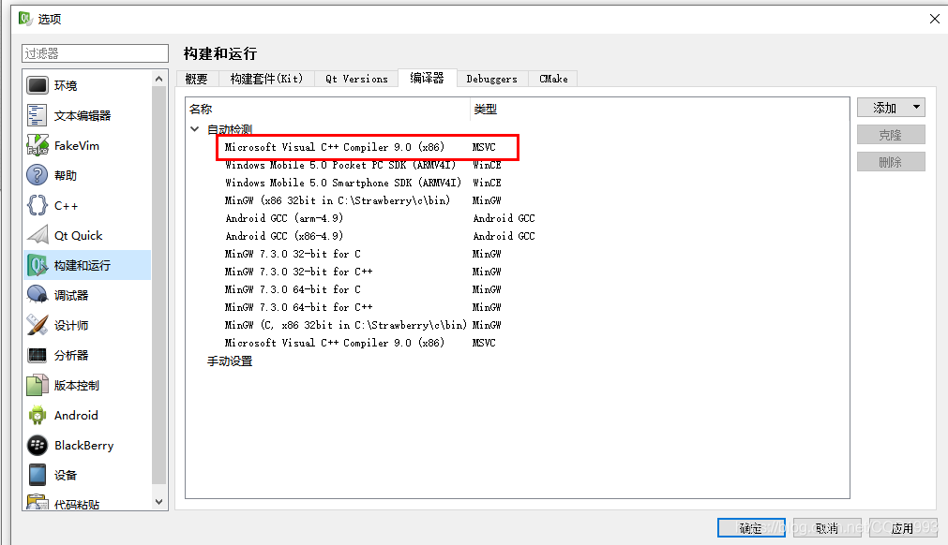The image size is (948, 545).
Task: Open the 添加 dropdown button
Action: coord(891,108)
